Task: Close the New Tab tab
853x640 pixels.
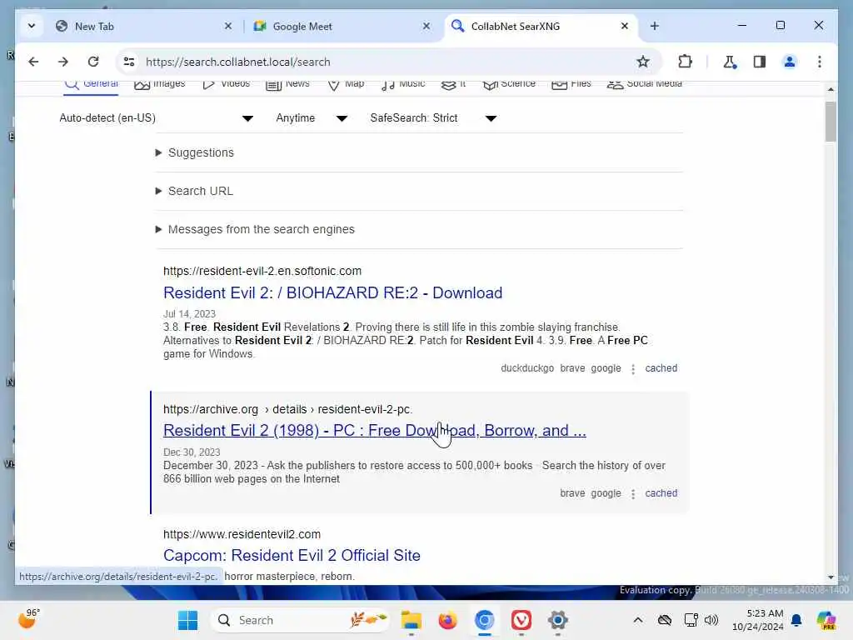Action: [228, 26]
